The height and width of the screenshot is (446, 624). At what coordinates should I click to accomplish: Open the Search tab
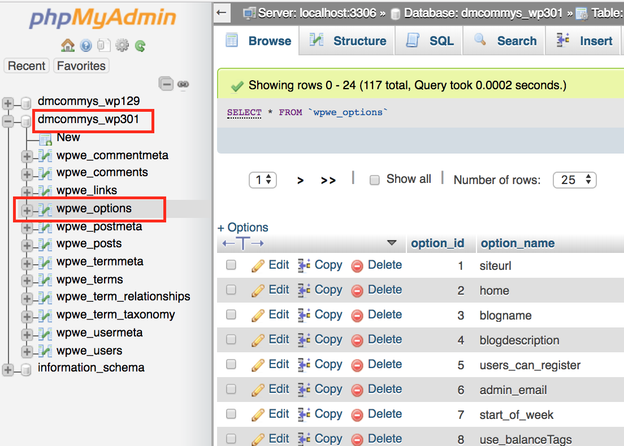(x=505, y=41)
